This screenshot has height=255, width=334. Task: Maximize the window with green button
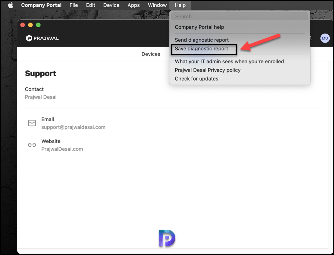tap(38, 25)
